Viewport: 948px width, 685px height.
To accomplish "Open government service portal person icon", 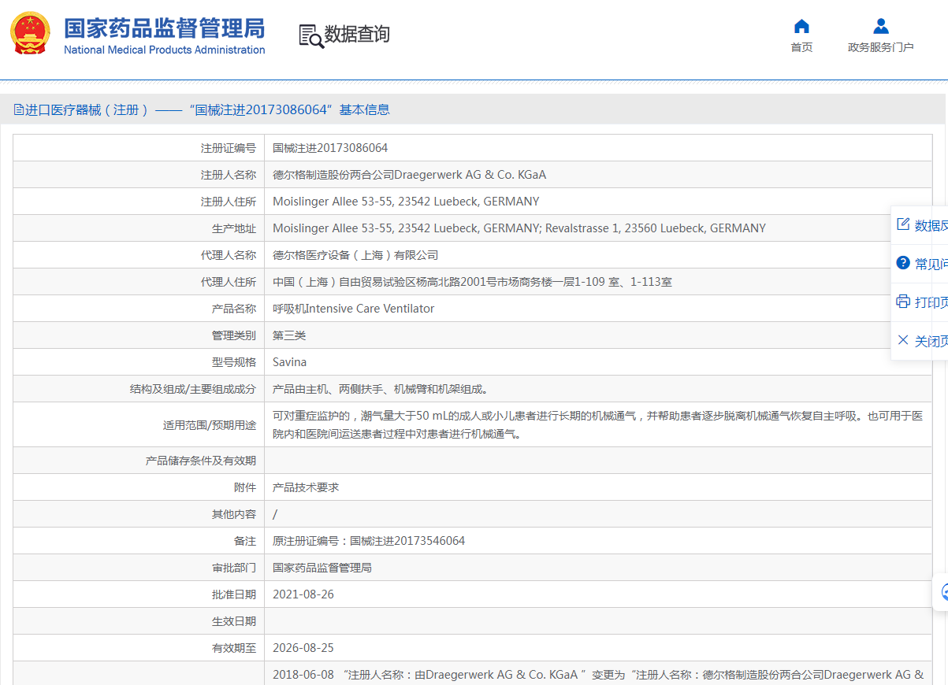I will point(881,26).
